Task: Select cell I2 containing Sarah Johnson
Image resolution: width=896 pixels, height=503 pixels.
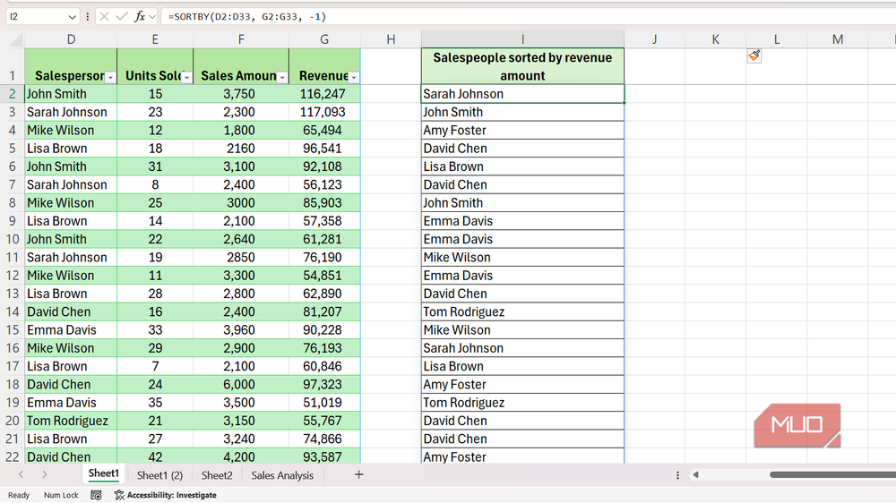Action: (522, 94)
